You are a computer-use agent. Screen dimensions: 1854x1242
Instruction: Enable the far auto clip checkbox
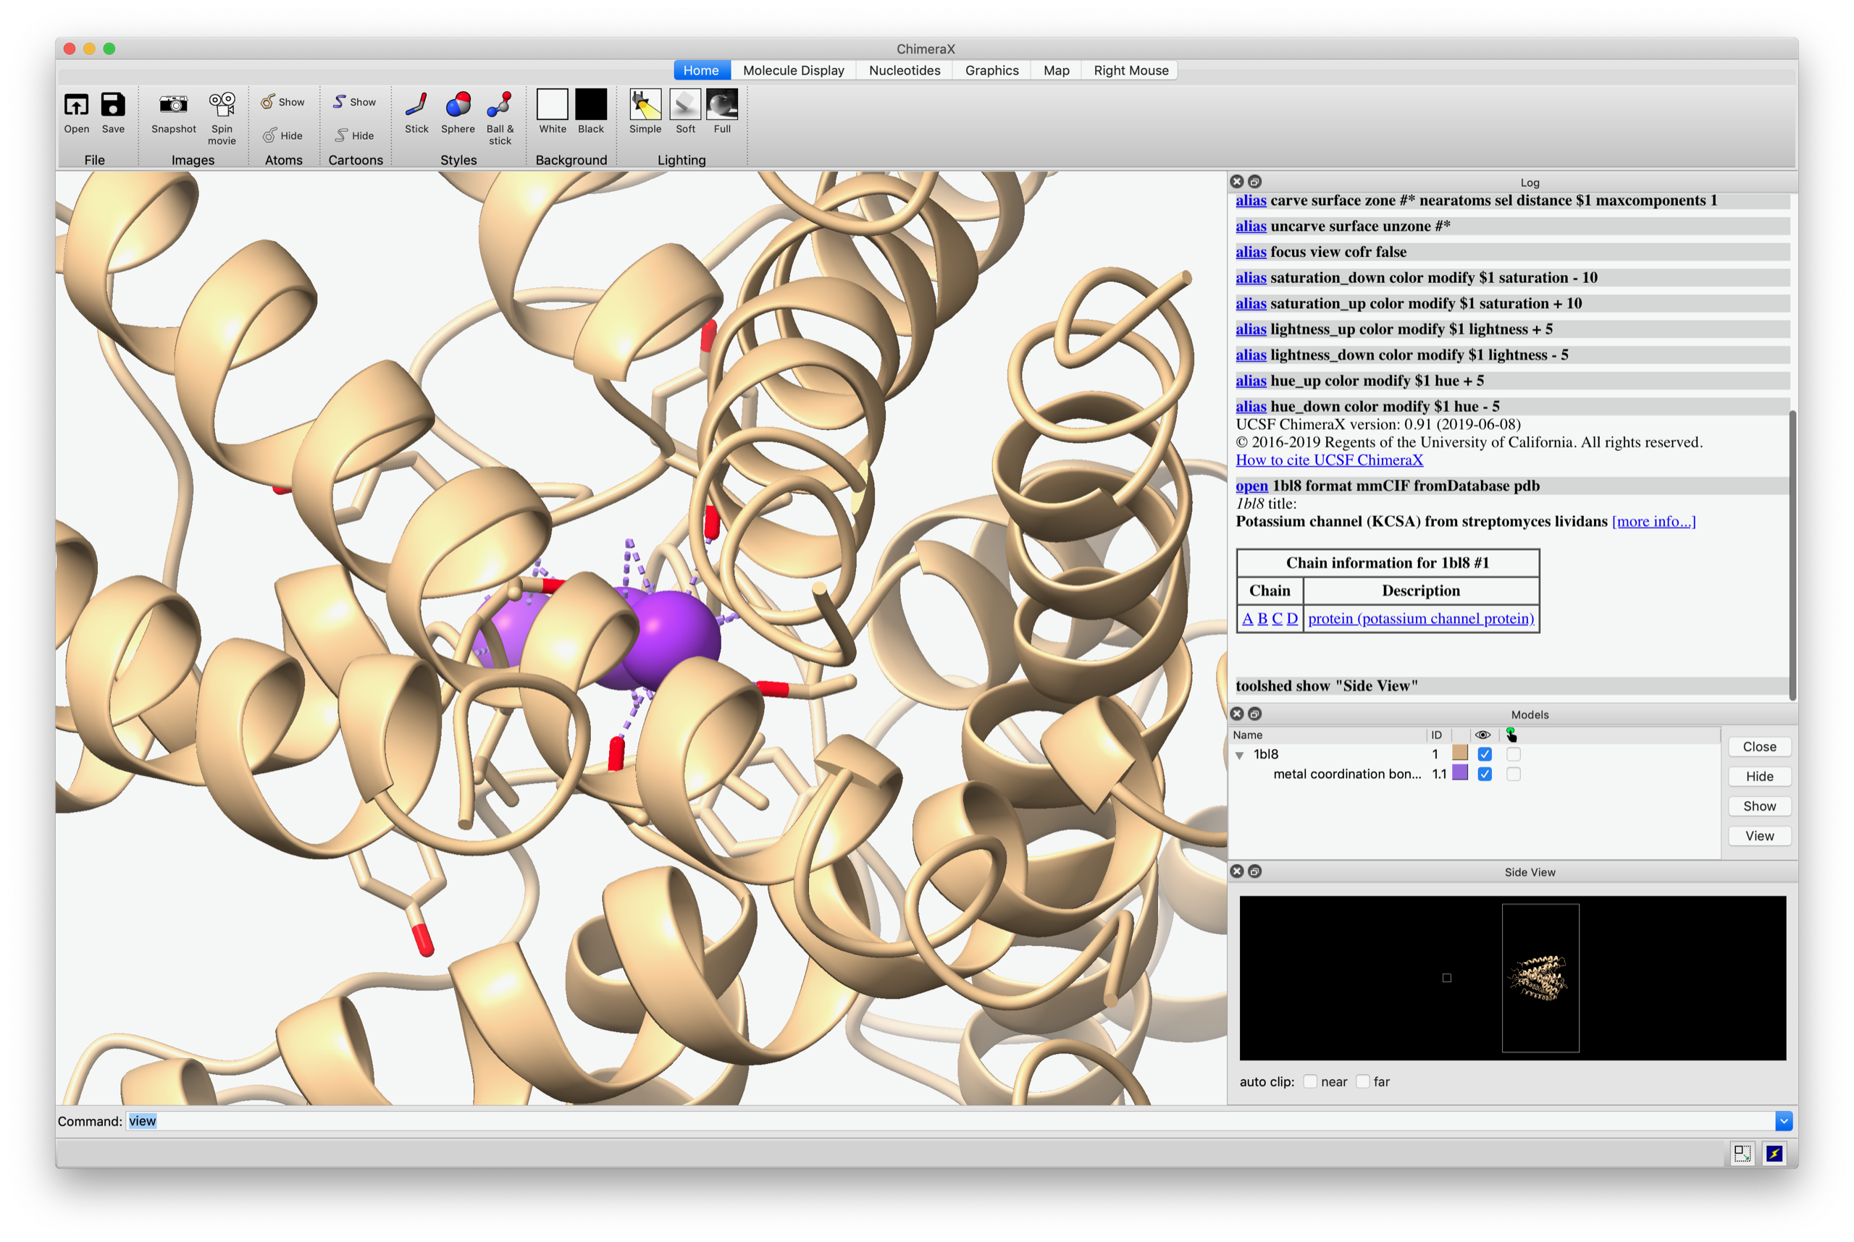tap(1362, 1081)
